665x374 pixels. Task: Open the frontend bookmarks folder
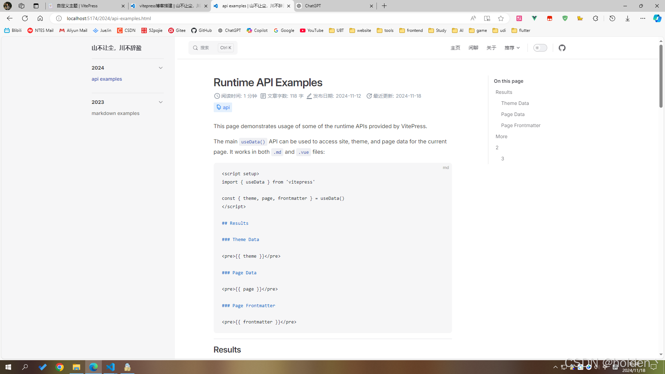tap(411, 30)
